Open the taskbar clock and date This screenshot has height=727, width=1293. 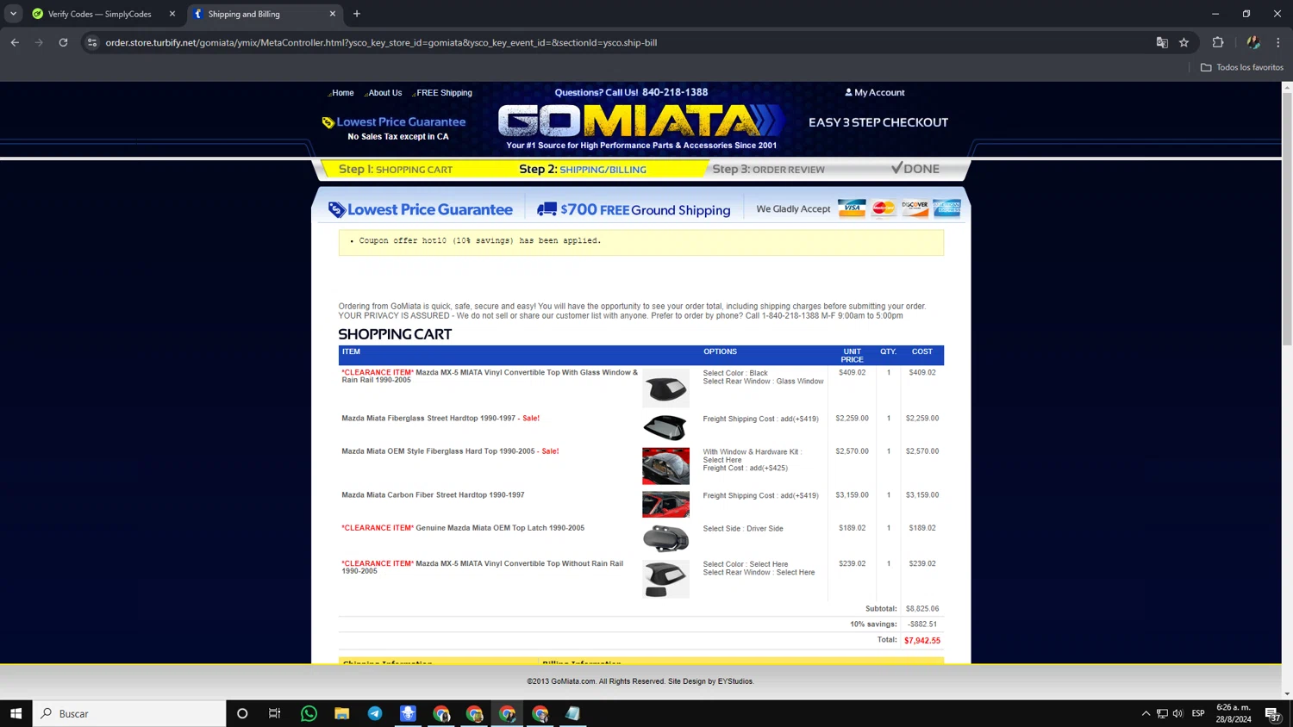click(x=1234, y=713)
